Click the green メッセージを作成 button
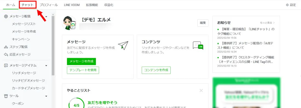The height and width of the screenshot is (108, 301). click(81, 61)
